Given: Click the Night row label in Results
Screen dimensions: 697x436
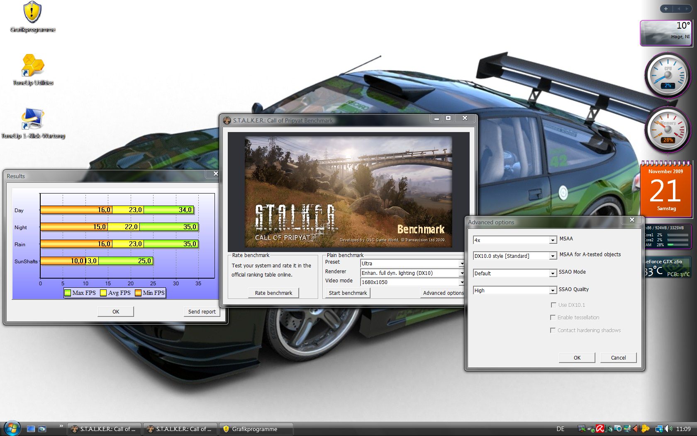Looking at the screenshot, I should 21,227.
